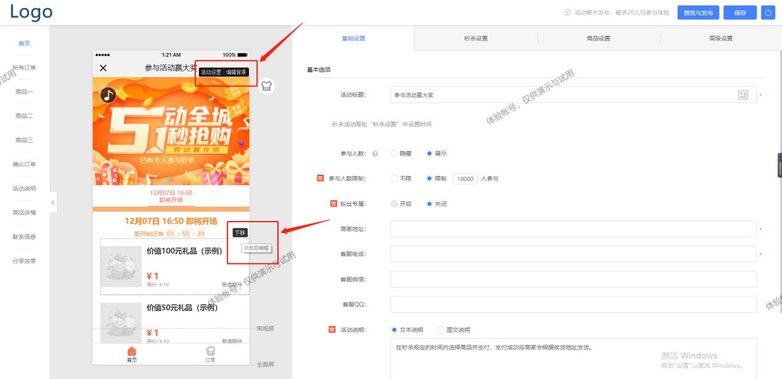
Task: Click the help icon next to 参与人数
Action: click(375, 153)
